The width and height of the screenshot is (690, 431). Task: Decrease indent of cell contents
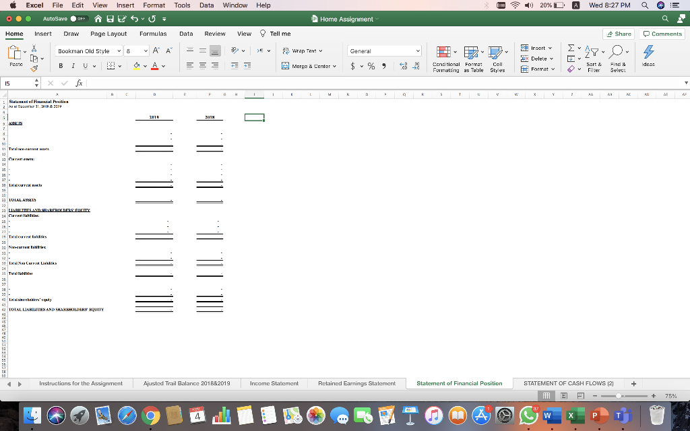pyautogui.click(x=234, y=66)
